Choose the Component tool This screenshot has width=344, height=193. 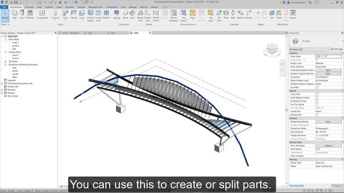pyautogui.click(x=42, y=14)
